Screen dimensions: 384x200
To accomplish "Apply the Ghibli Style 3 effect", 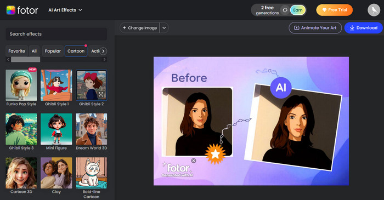I will point(21,129).
